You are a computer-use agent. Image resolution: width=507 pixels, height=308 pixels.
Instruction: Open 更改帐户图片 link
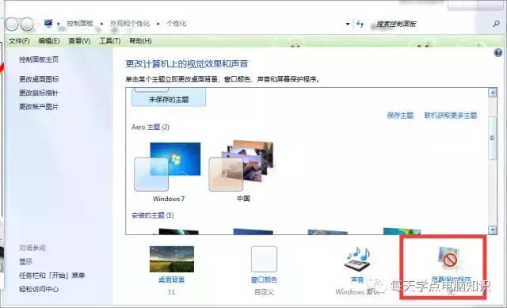(39, 107)
